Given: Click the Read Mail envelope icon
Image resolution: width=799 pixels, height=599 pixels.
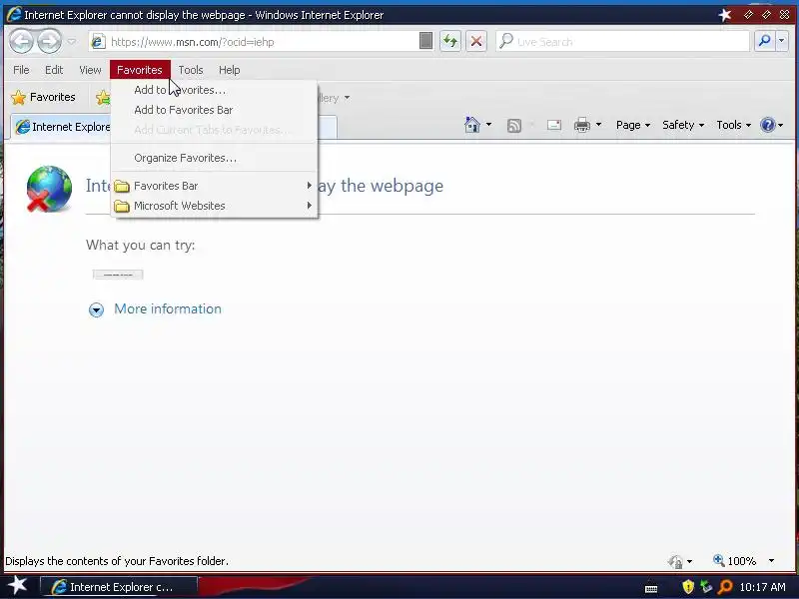Looking at the screenshot, I should [x=554, y=125].
